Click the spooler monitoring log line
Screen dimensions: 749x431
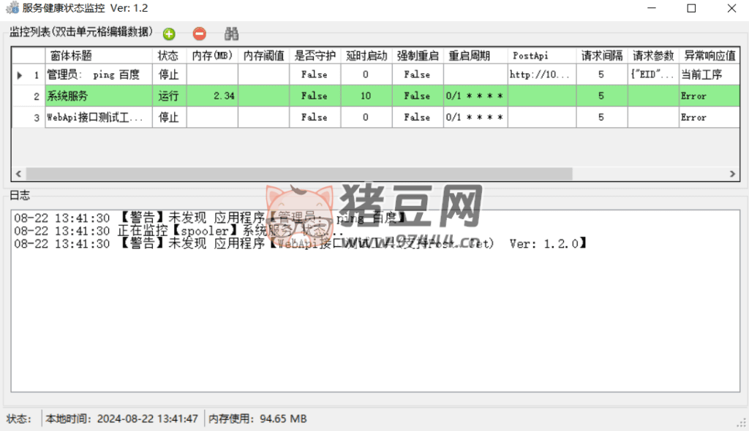pyautogui.click(x=178, y=231)
